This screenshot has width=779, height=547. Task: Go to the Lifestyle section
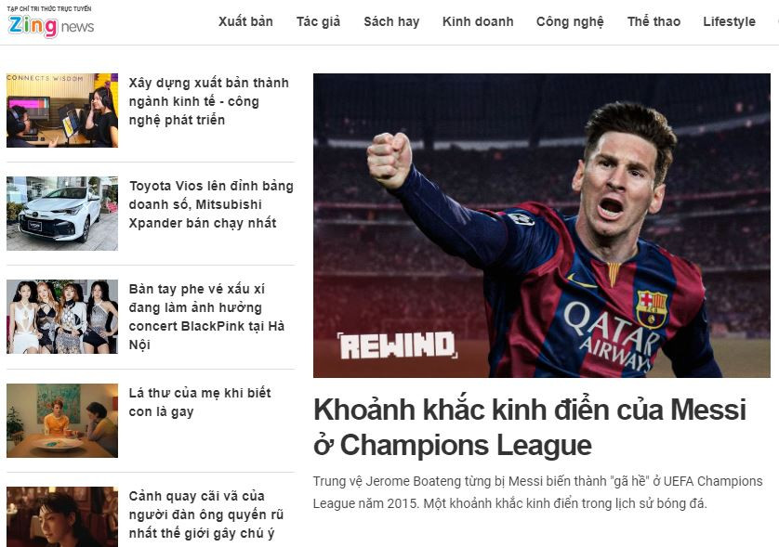729,21
